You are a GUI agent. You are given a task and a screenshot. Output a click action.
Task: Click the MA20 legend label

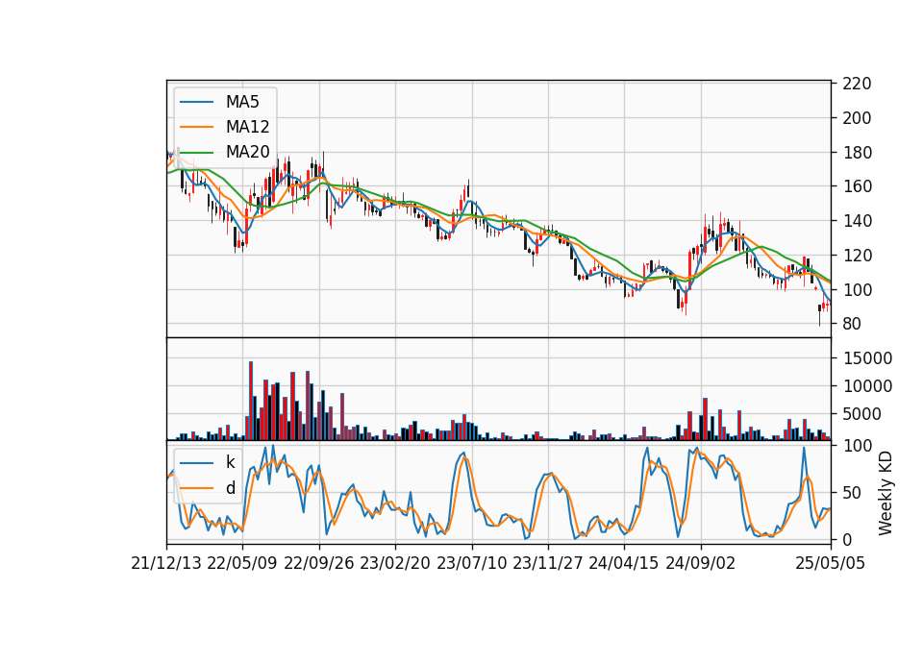tap(247, 152)
